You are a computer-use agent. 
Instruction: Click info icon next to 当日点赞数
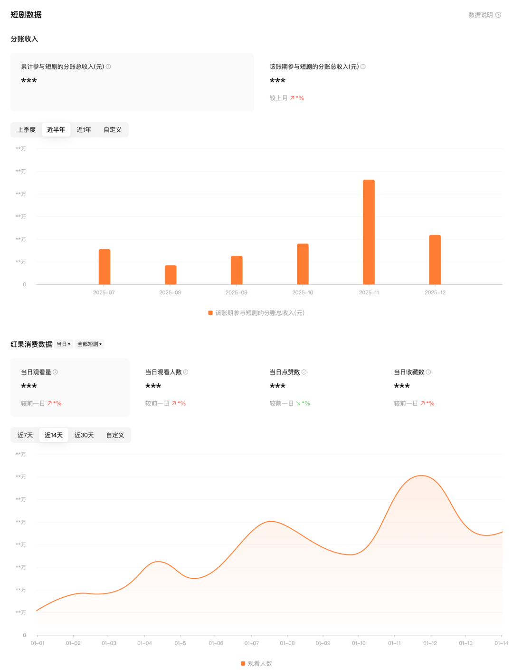pos(304,372)
